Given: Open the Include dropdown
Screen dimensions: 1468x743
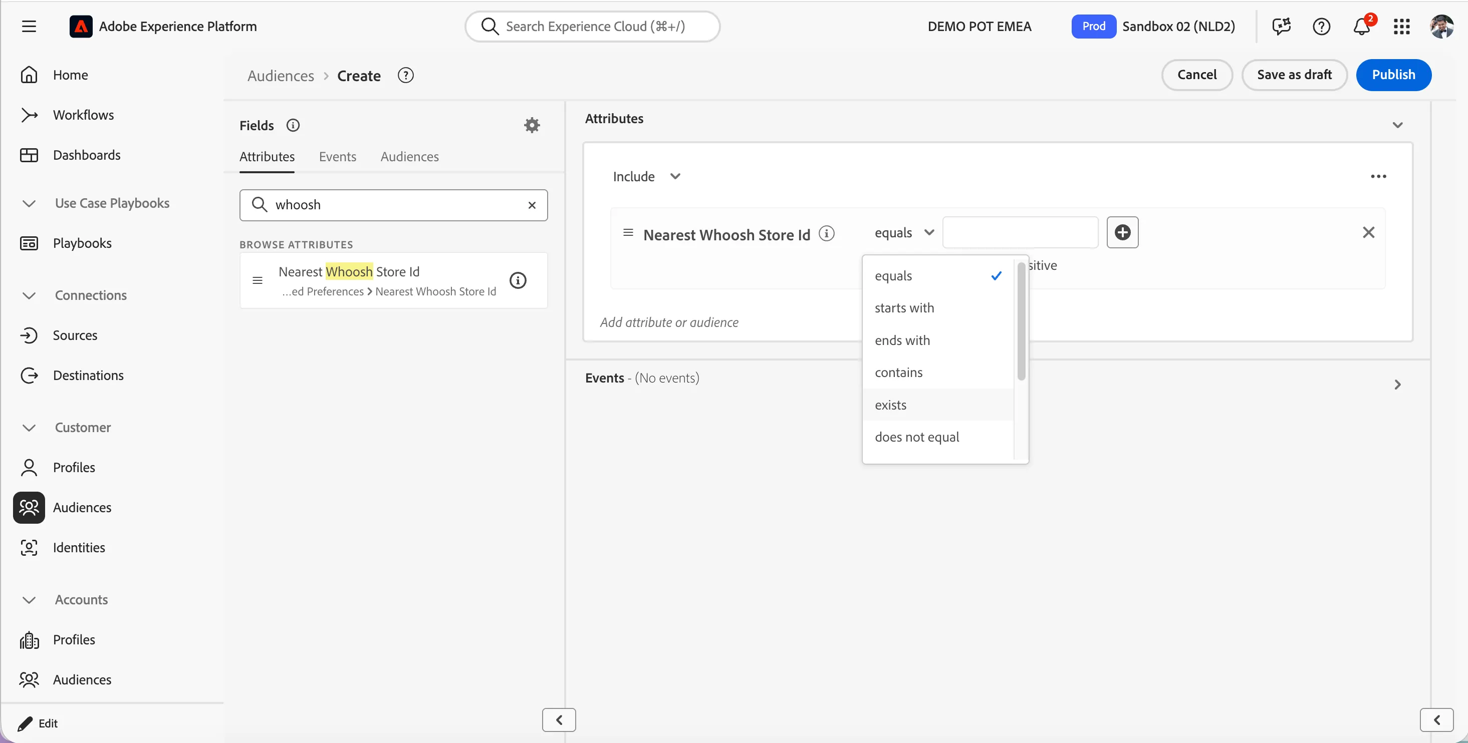Looking at the screenshot, I should pyautogui.click(x=647, y=177).
